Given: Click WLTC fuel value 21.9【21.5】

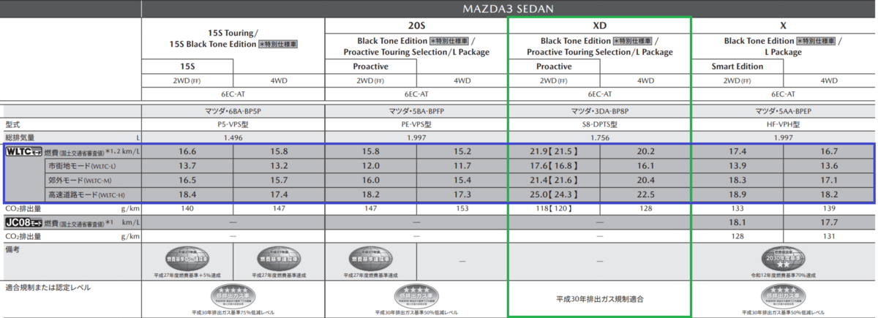Looking at the screenshot, I should (554, 152).
